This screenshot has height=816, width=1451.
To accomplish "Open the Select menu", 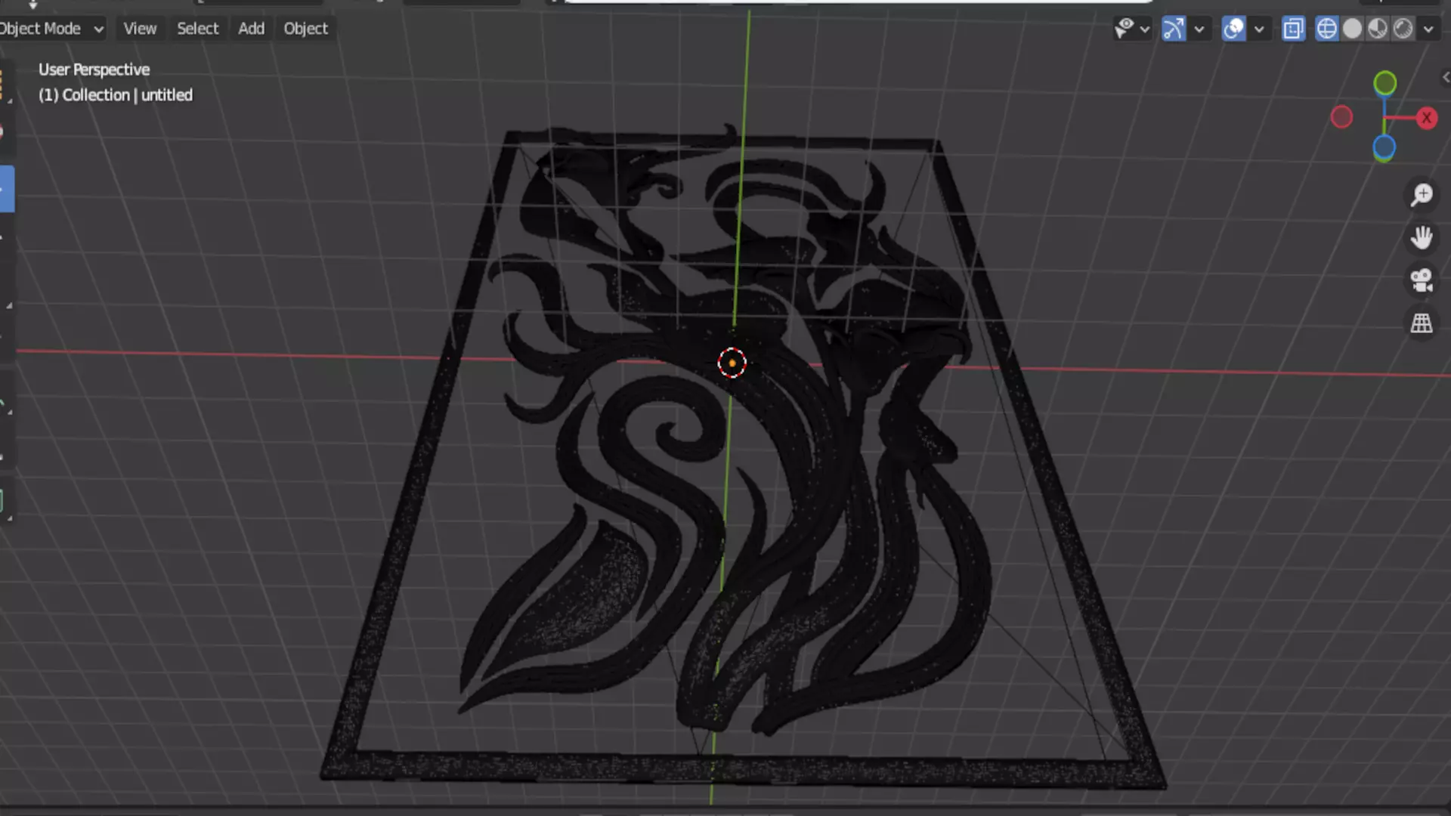I will pos(197,29).
